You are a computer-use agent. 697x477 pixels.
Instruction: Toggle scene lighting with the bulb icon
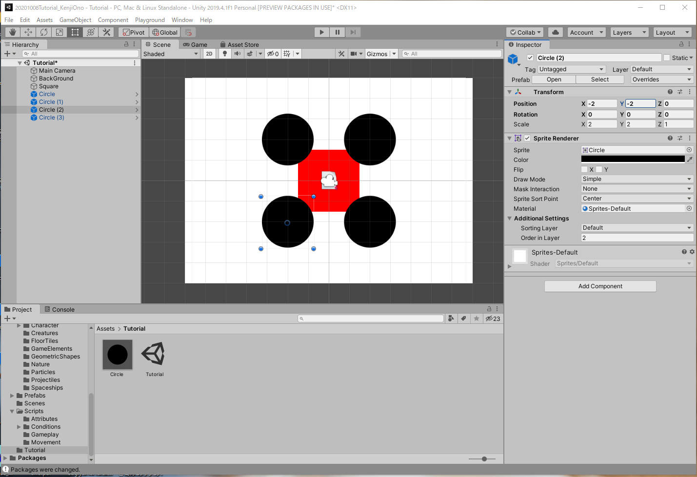225,54
